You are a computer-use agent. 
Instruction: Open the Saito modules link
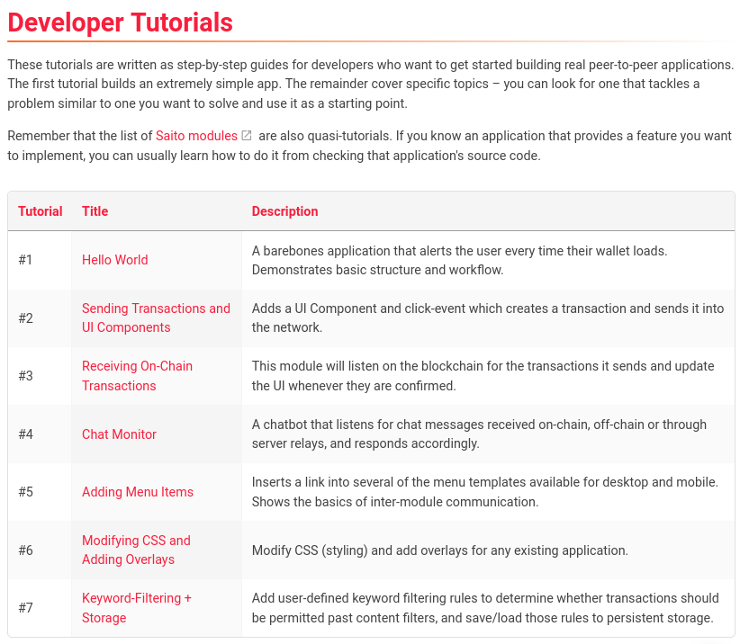coord(196,136)
